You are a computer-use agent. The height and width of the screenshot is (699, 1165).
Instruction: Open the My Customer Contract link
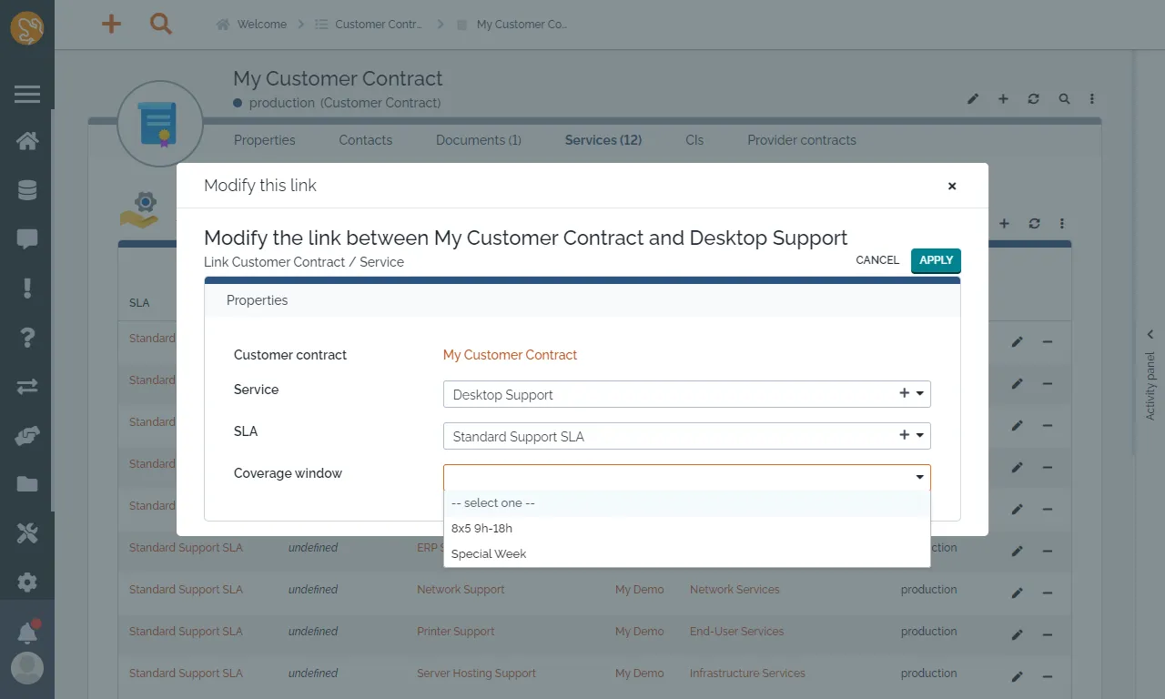[x=510, y=355]
